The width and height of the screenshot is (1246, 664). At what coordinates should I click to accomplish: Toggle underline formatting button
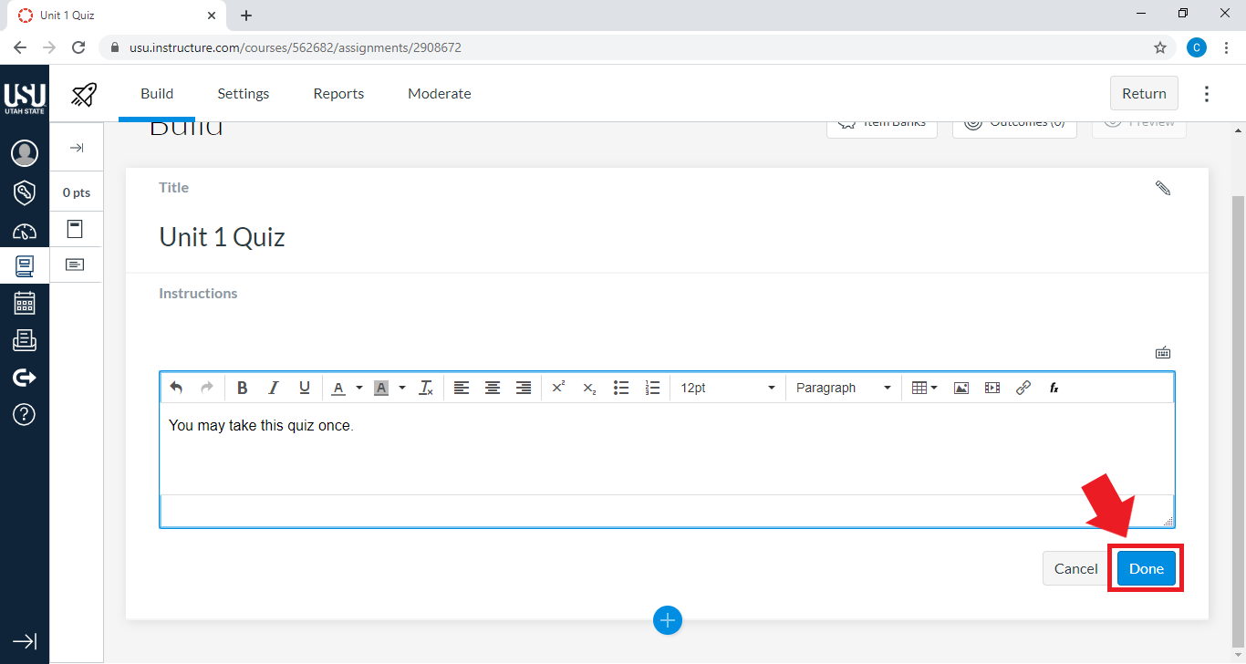305,388
